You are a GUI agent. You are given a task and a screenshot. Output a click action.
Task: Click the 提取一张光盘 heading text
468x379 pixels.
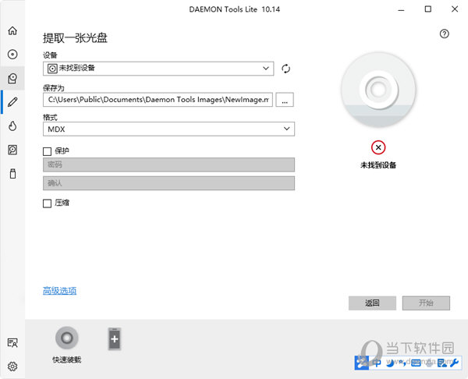(75, 38)
